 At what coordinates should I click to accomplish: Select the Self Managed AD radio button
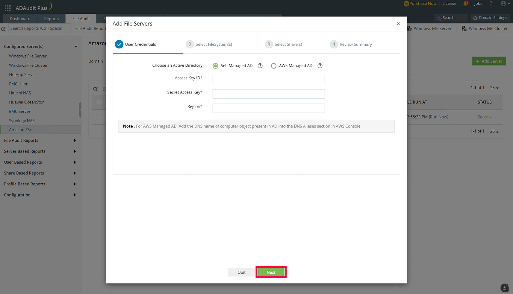click(215, 65)
